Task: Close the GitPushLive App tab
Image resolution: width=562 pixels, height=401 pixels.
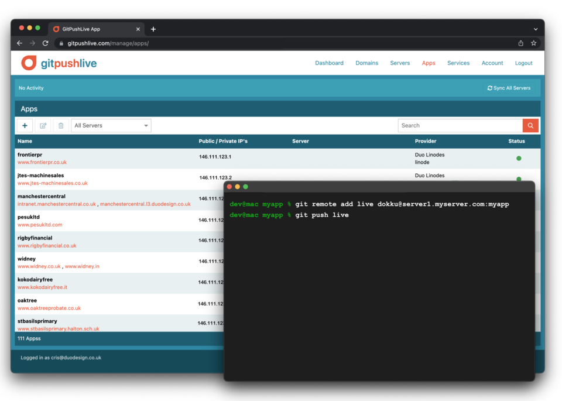Action: coord(138,29)
